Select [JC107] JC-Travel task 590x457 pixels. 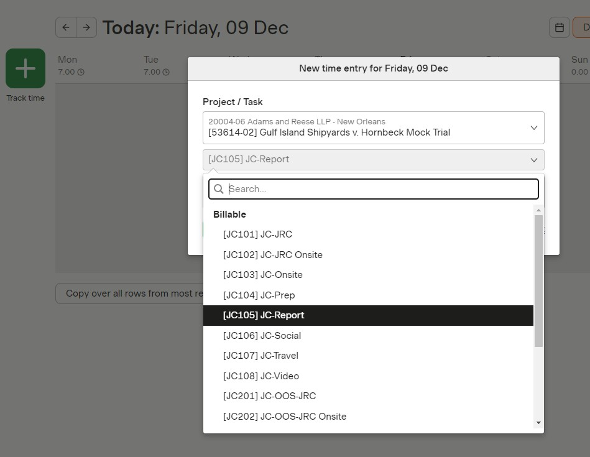pyautogui.click(x=260, y=356)
